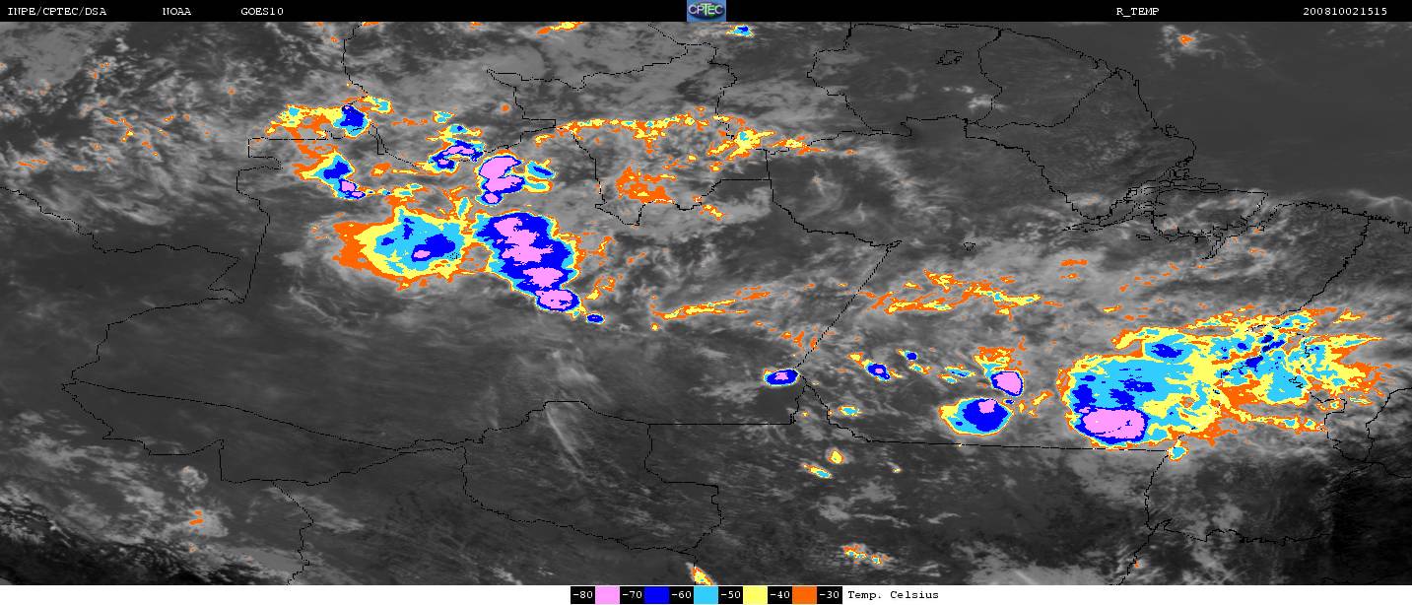Image resolution: width=1412 pixels, height=605 pixels.
Task: Click the R_TEMP product label
Action: click(x=1137, y=12)
